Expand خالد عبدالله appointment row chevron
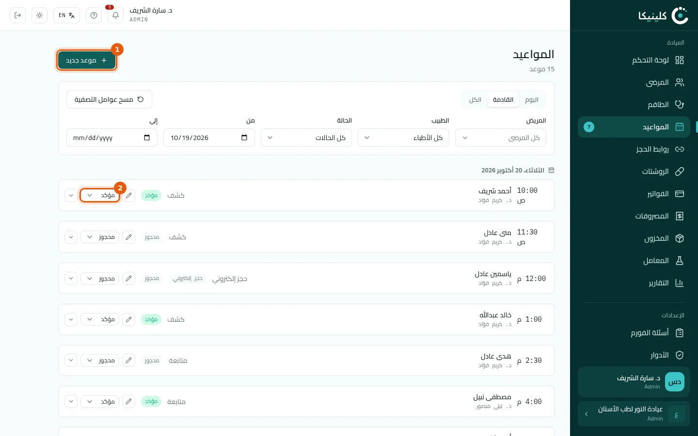 click(x=71, y=319)
